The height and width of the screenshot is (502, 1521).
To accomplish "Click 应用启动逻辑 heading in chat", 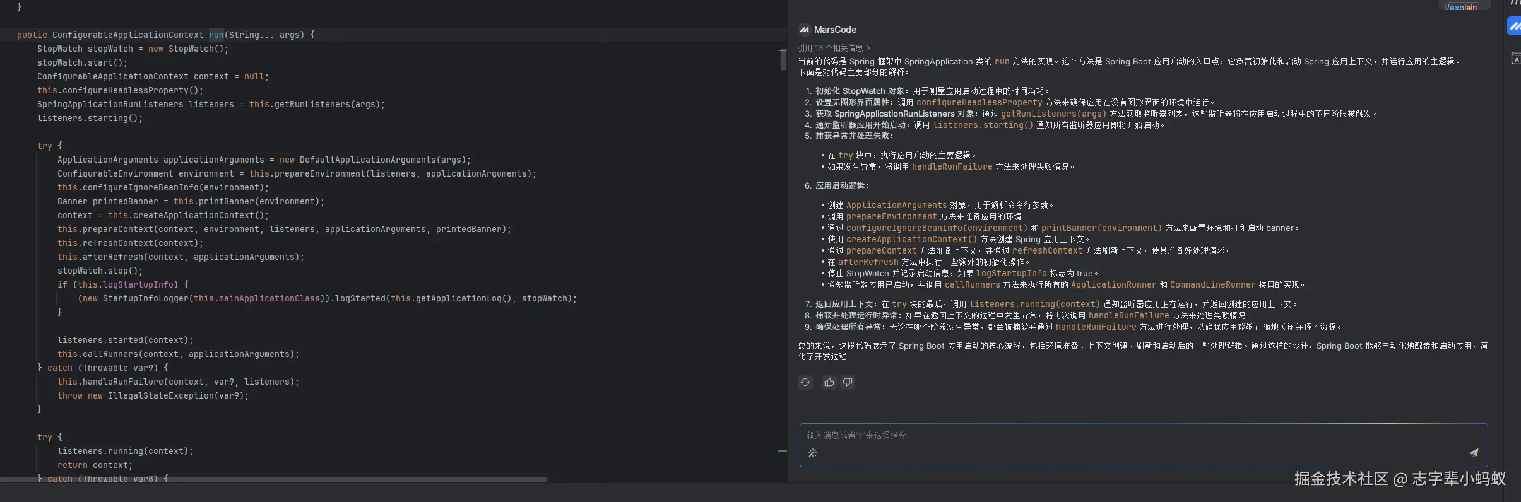I will pos(842,186).
